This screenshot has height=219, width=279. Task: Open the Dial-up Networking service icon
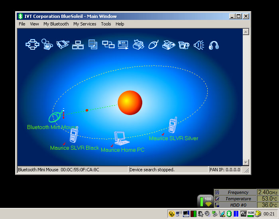point(47,44)
